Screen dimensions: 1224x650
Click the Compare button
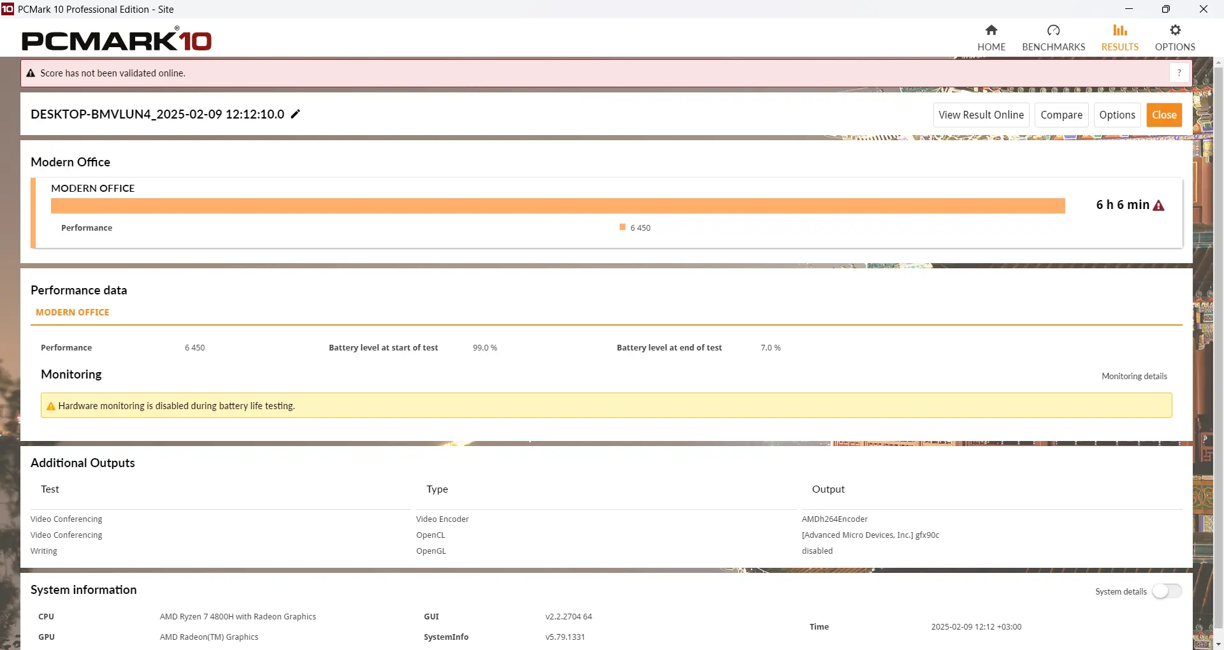(1061, 115)
